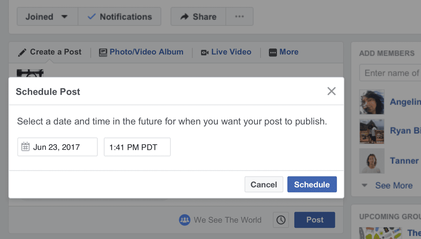Open Angelina's profile link
The image size is (421, 239).
pos(406,102)
